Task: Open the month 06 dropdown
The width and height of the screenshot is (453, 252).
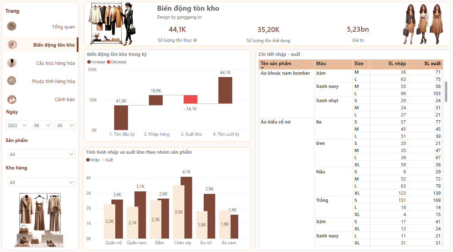Action: pyautogui.click(x=42, y=125)
